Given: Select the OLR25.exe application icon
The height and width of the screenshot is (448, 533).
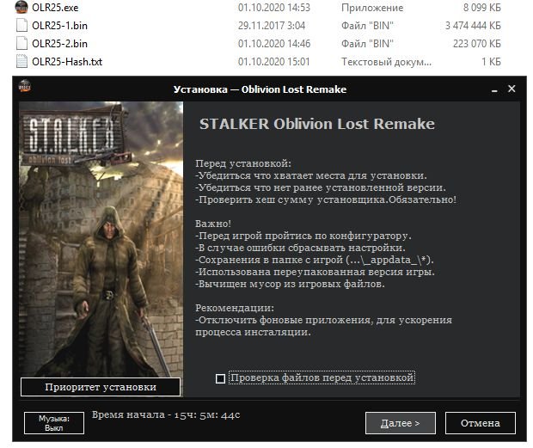Looking at the screenshot, I should pyautogui.click(x=21, y=7).
